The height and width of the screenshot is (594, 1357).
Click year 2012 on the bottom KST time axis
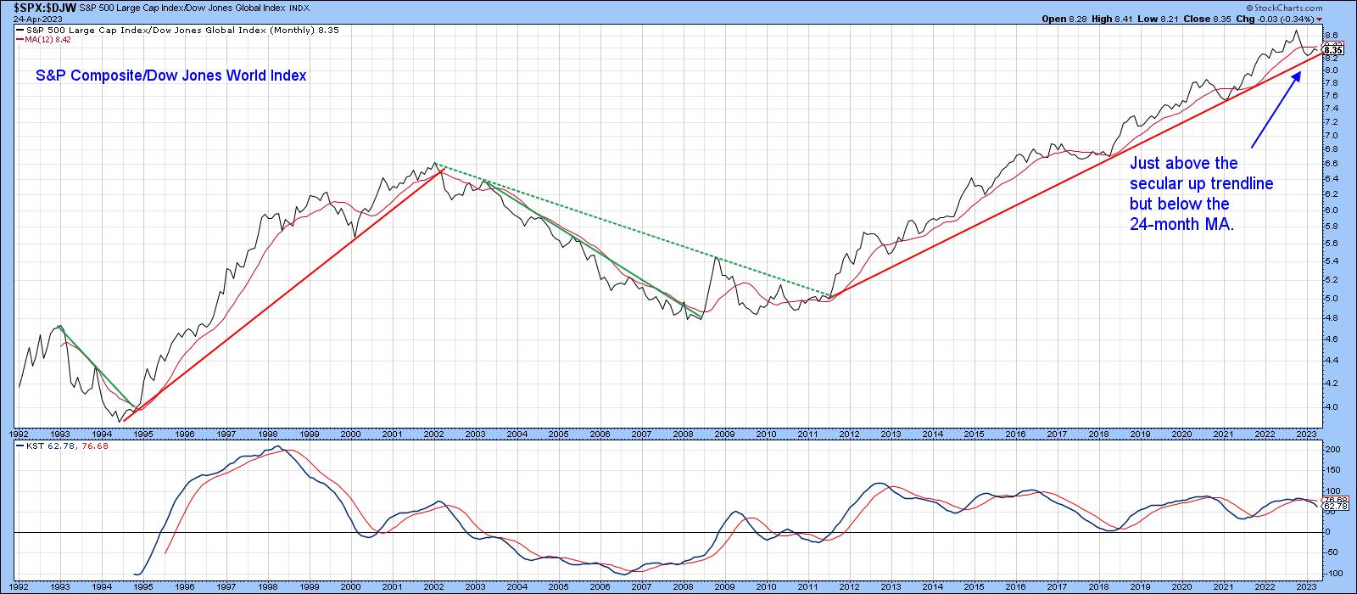[849, 586]
